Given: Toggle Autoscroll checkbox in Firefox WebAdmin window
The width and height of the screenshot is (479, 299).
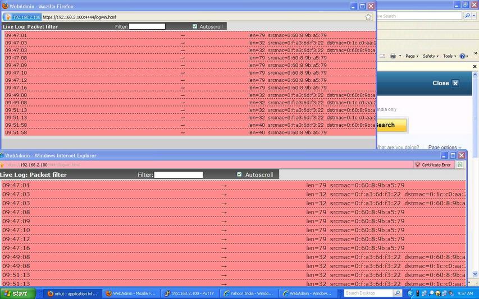Looking at the screenshot, I should [x=195, y=26].
